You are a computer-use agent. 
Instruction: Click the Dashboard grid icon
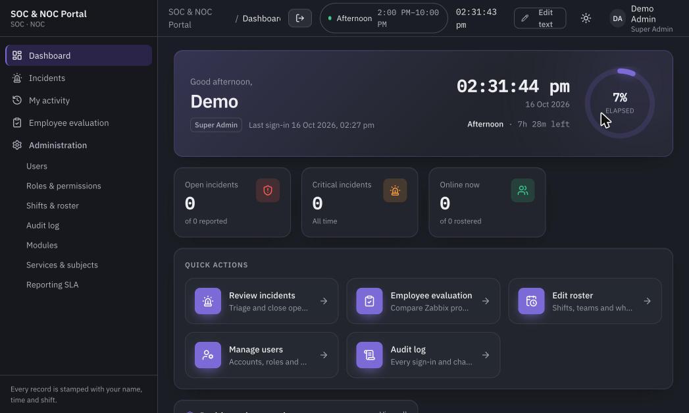coord(17,55)
